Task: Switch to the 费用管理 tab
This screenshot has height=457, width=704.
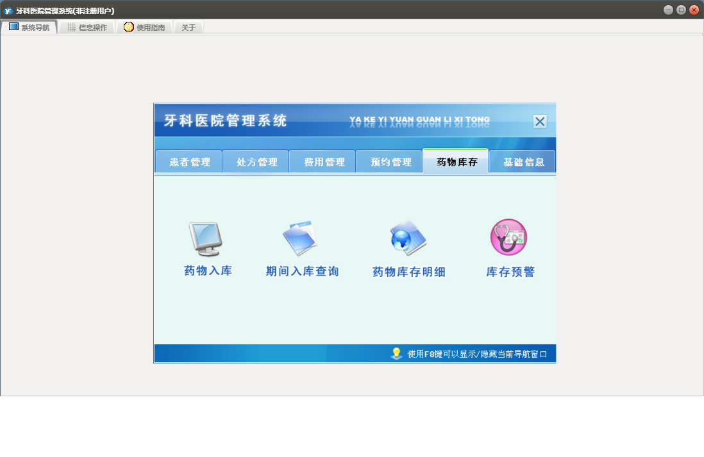Action: (323, 162)
